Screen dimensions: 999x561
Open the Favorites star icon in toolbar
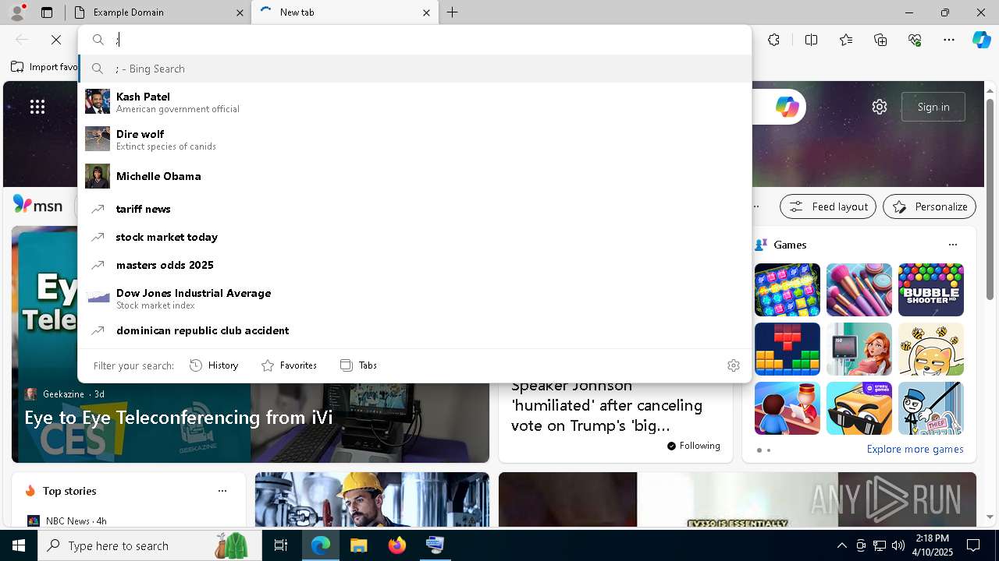846,40
